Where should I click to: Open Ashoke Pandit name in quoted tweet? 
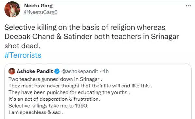[x=35, y=71]
